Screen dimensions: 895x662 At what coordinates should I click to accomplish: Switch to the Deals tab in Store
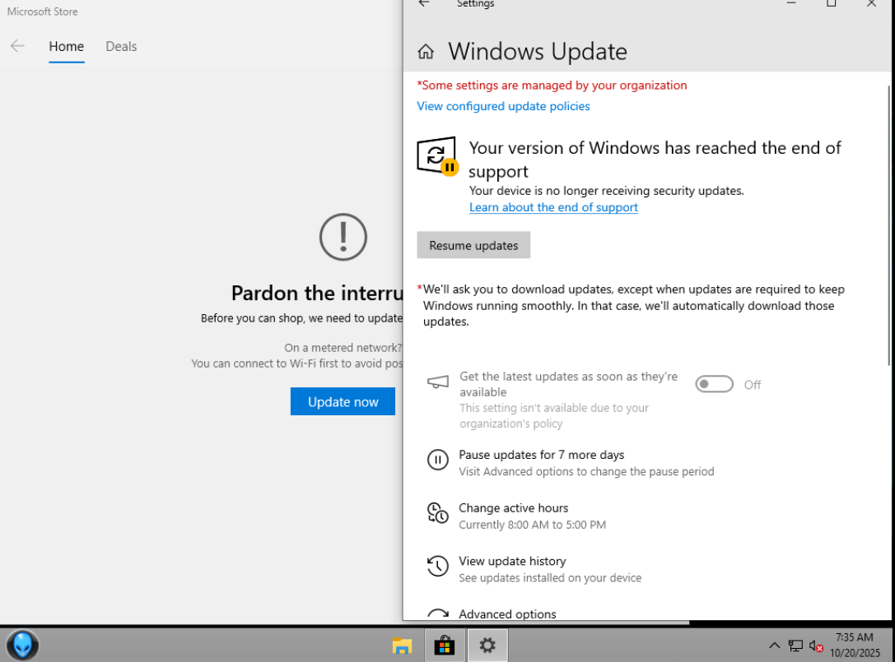[x=121, y=46]
